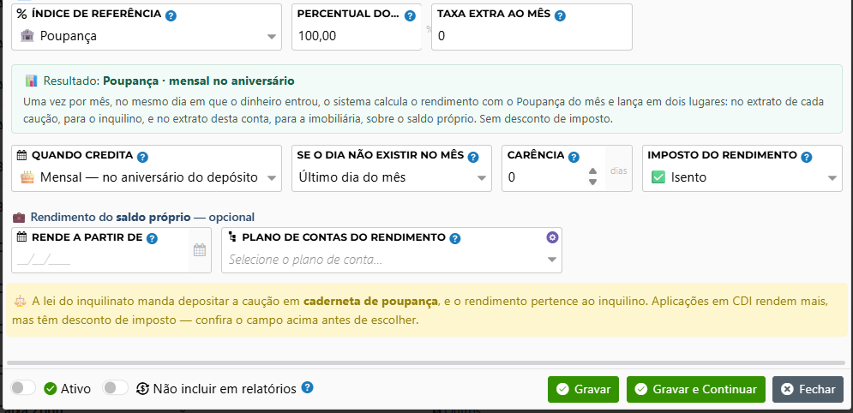Click help icon beside Taxa Extra ao Mês
The image size is (853, 413).
(560, 15)
